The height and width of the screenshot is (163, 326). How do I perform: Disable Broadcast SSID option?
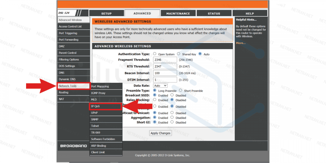coord(172,95)
